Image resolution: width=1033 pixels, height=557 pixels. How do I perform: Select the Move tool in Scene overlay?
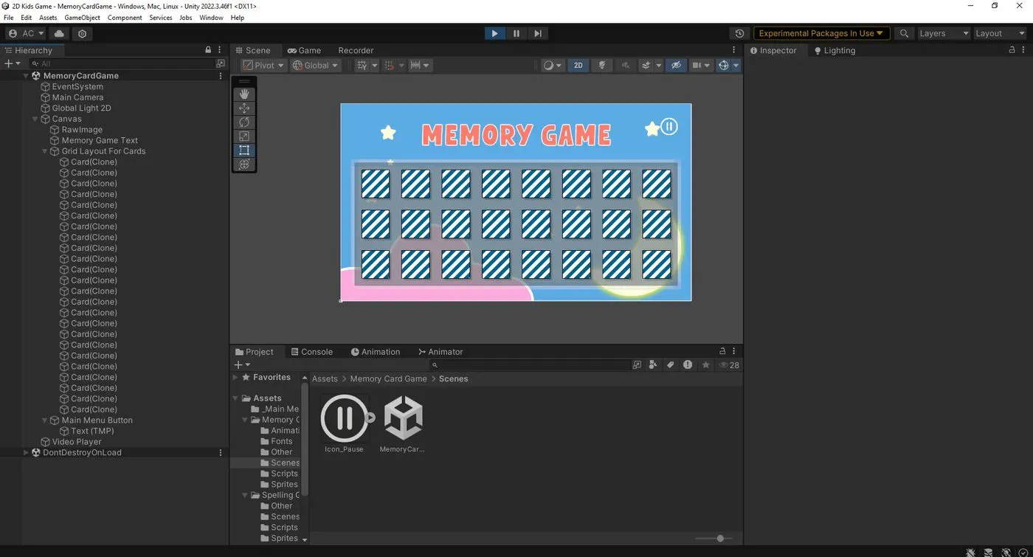point(244,108)
